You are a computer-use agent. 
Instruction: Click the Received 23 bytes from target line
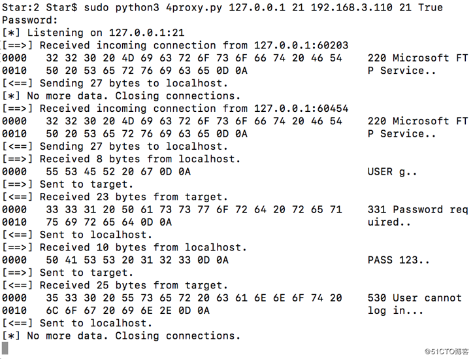click(x=115, y=197)
